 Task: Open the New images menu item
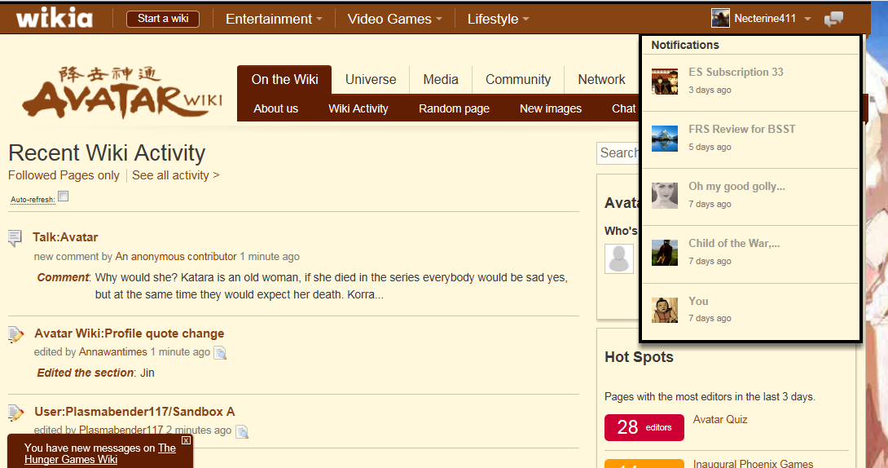551,108
